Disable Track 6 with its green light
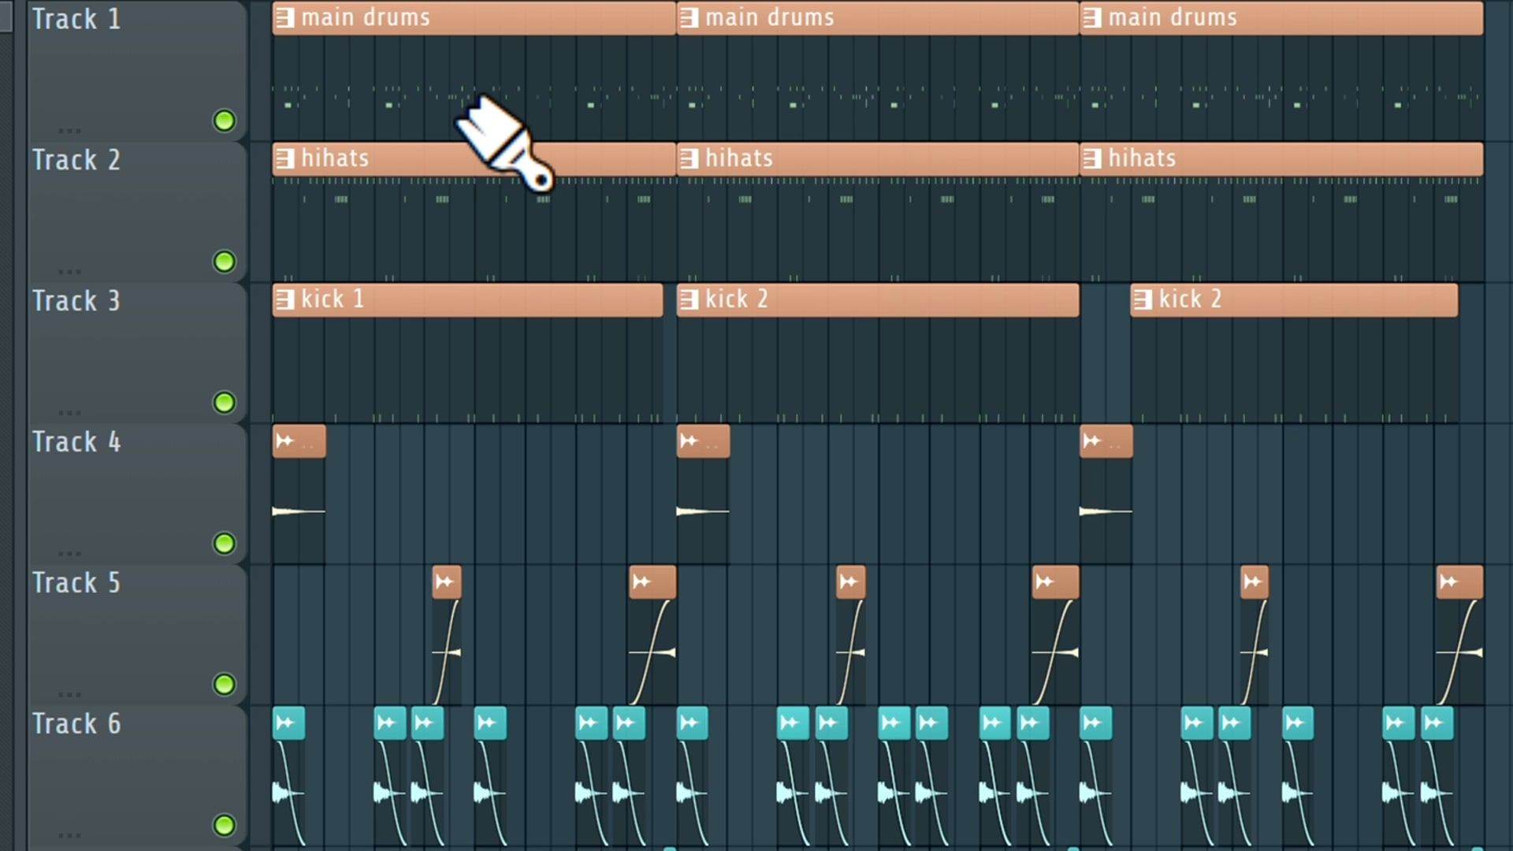The width and height of the screenshot is (1513, 851). click(225, 825)
